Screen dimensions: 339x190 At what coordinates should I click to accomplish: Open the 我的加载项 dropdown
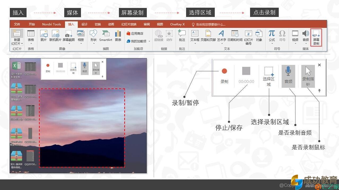149,41
